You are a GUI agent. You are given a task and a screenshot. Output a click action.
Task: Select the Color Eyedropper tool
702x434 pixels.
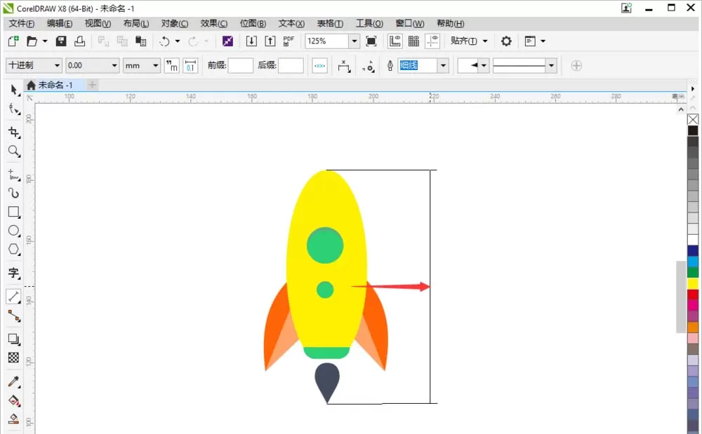click(14, 381)
